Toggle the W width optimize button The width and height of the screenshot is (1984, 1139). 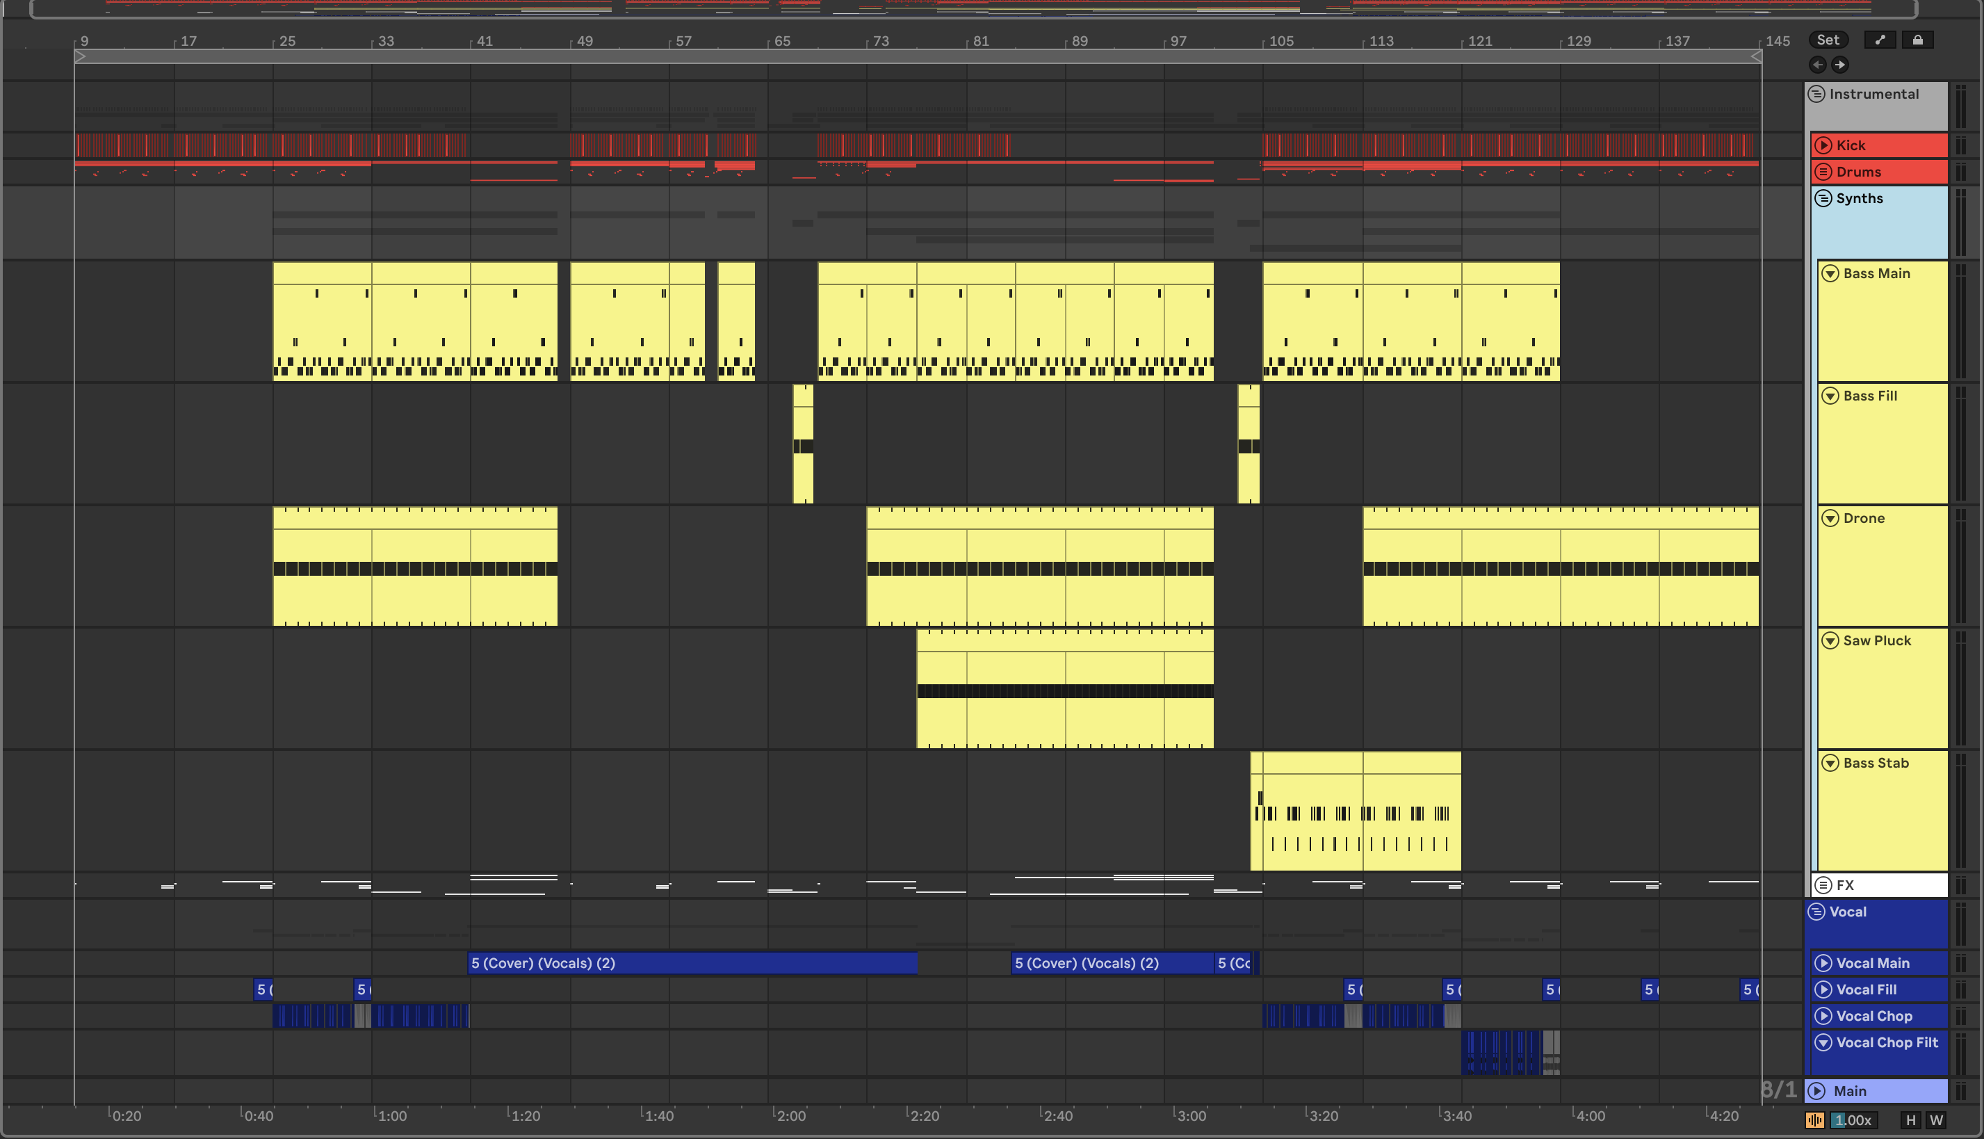coord(1935,1120)
